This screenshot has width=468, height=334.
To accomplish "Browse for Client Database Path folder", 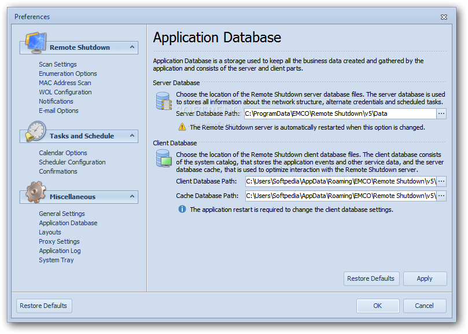I will pos(441,181).
